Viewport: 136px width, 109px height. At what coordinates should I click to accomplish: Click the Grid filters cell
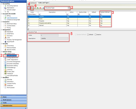tap(33, 14)
